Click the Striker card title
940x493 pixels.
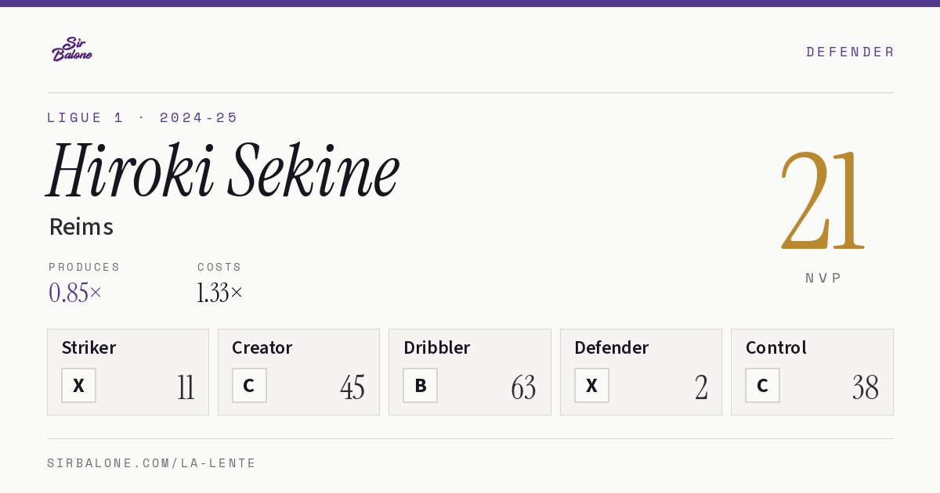89,347
